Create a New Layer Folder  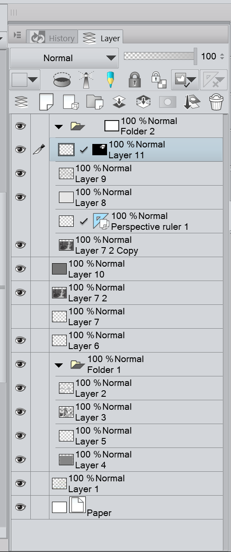coord(94,101)
